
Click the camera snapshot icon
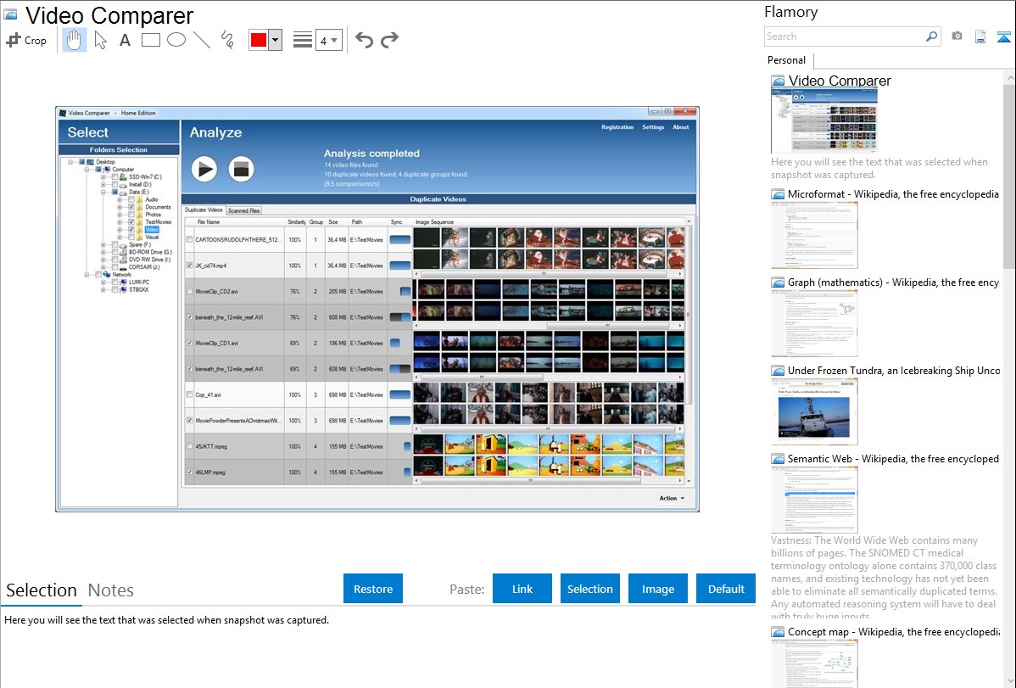click(957, 36)
